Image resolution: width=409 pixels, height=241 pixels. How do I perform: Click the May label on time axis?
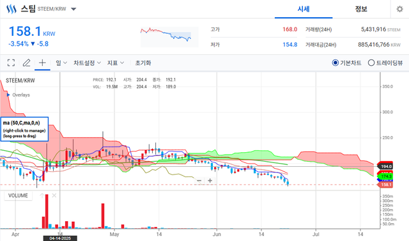[114, 234]
